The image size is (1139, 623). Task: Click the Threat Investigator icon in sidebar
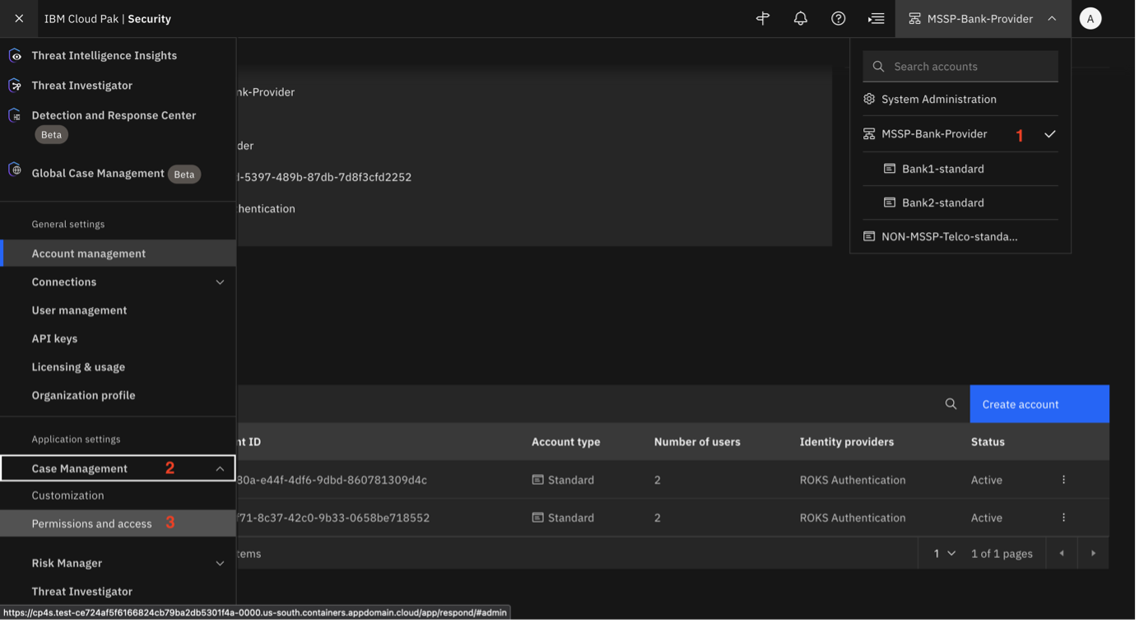point(14,84)
